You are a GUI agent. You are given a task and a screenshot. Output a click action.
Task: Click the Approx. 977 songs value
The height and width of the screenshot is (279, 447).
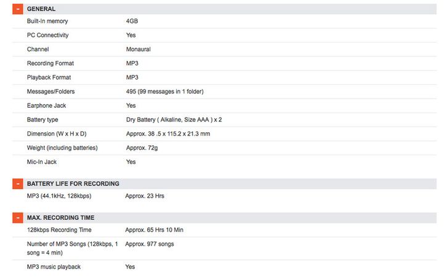[150, 244]
